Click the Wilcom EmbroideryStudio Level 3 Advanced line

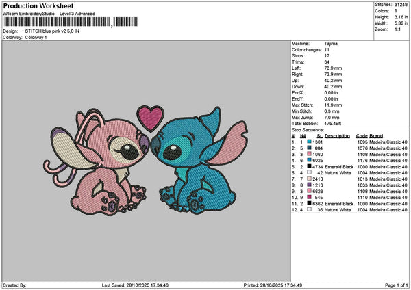pos(49,14)
